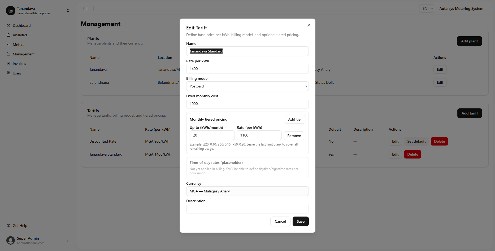Image resolution: width=495 pixels, height=251 pixels.
Task: Add a new pricing tier
Action: 295,119
